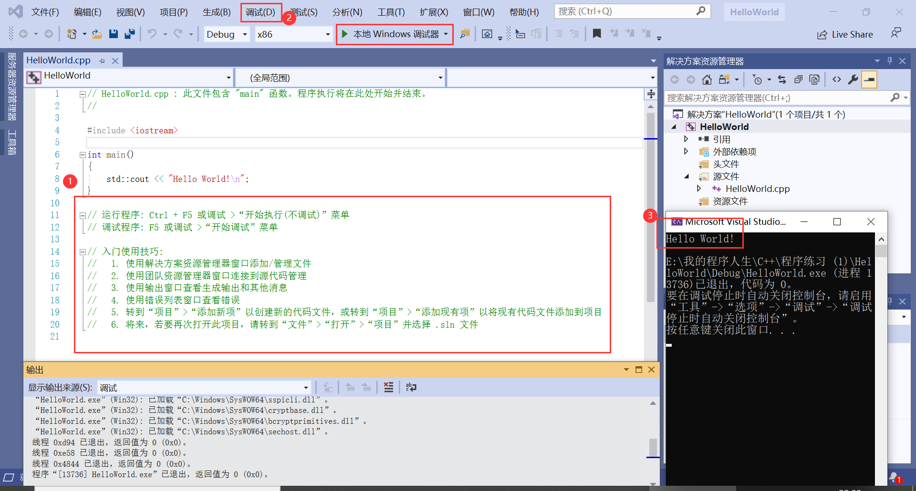Click the New Project toolbar icon

pos(72,34)
